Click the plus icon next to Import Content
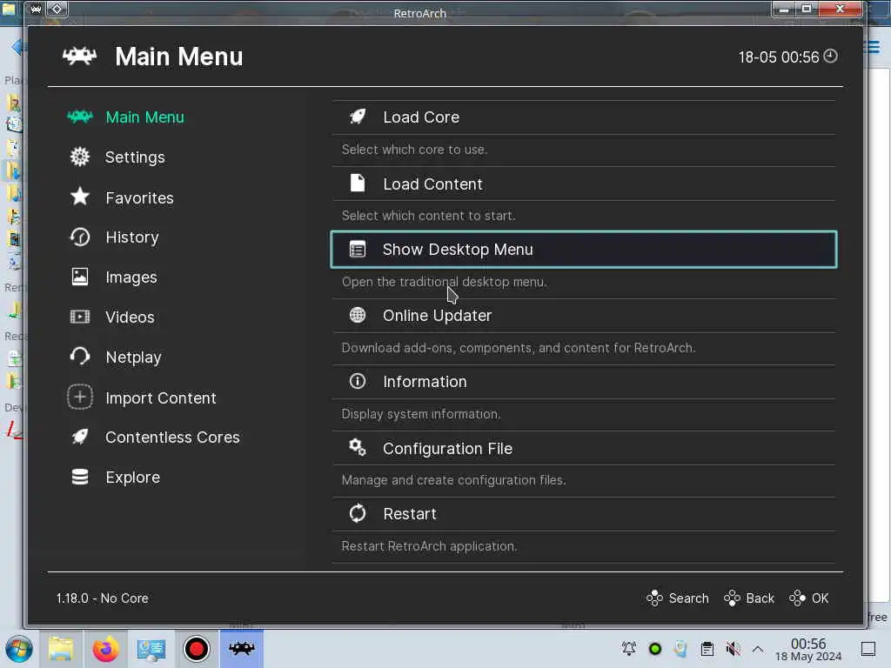This screenshot has height=668, width=891. click(80, 397)
